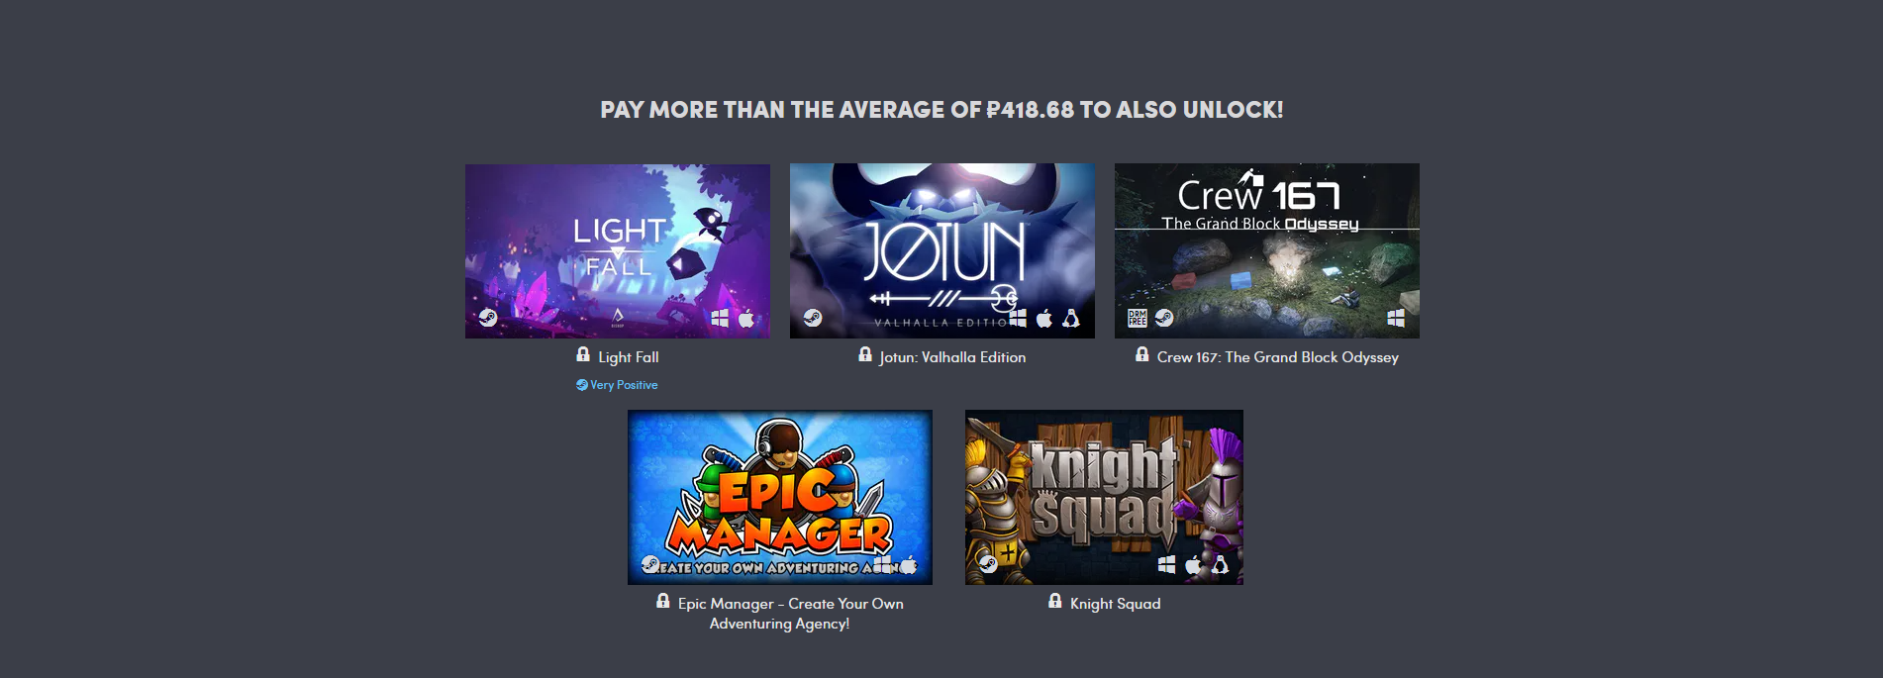1883x678 pixels.
Task: Click the Linux penguin icon on Knight Squad
Action: click(1221, 564)
